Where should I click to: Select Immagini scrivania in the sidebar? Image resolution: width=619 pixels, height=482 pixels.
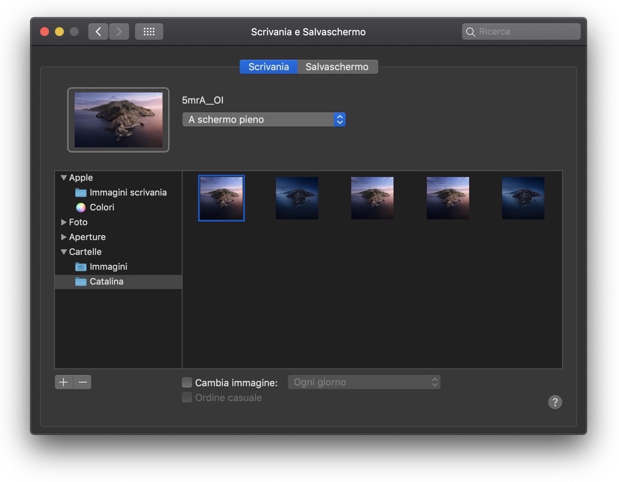[118, 193]
